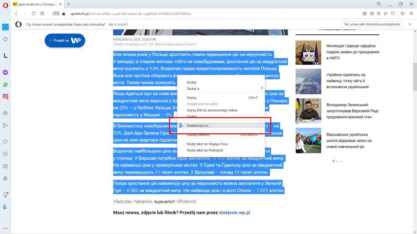Viewport: 417px width, 234px height.
Task: Open Pinboards heart in sidebar
Action: [5, 142]
